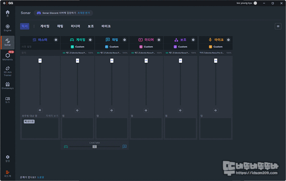Viewport: 286px width, 181px height.
Task: Choose 채팅 output device dropdown
Action: [x=112, y=53]
